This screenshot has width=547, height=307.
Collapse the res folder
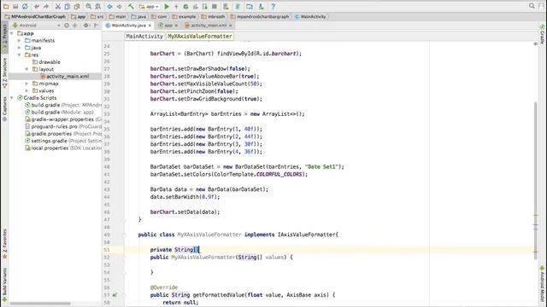(x=20, y=55)
